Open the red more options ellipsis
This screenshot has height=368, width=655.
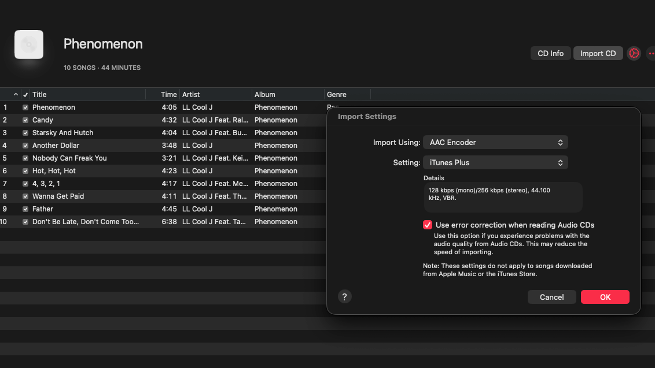click(x=652, y=53)
